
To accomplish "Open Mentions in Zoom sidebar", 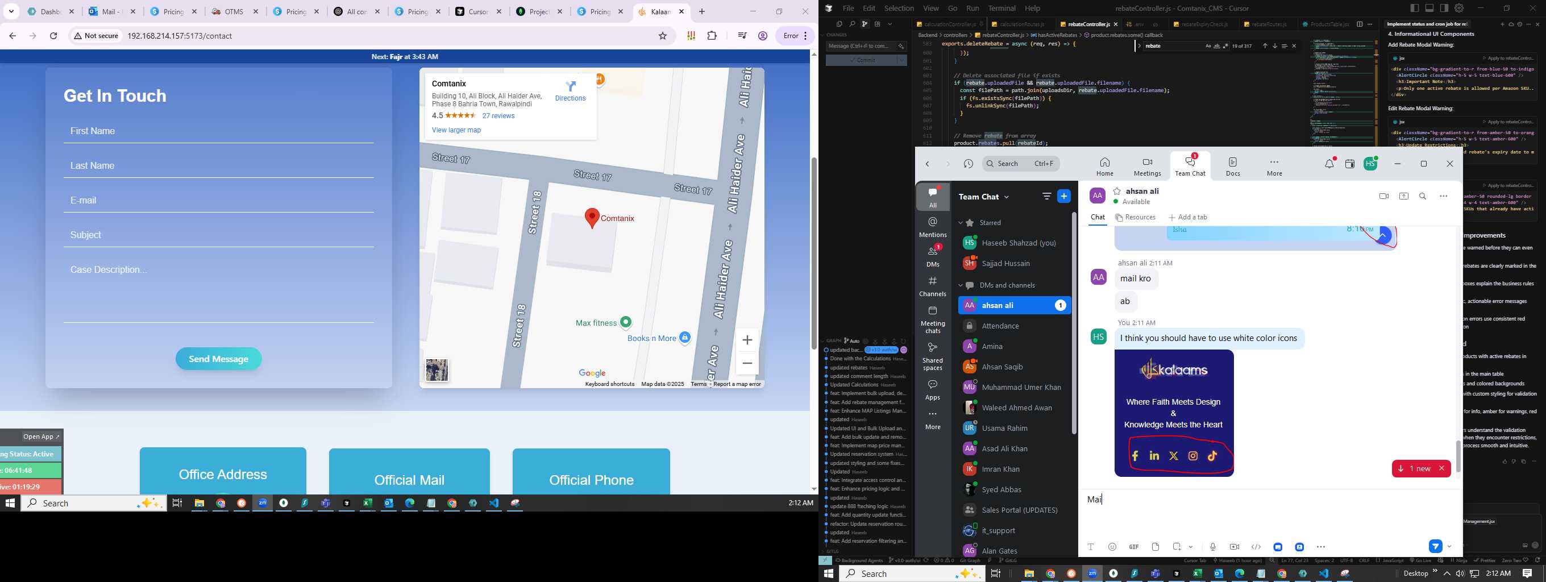I will 933,227.
